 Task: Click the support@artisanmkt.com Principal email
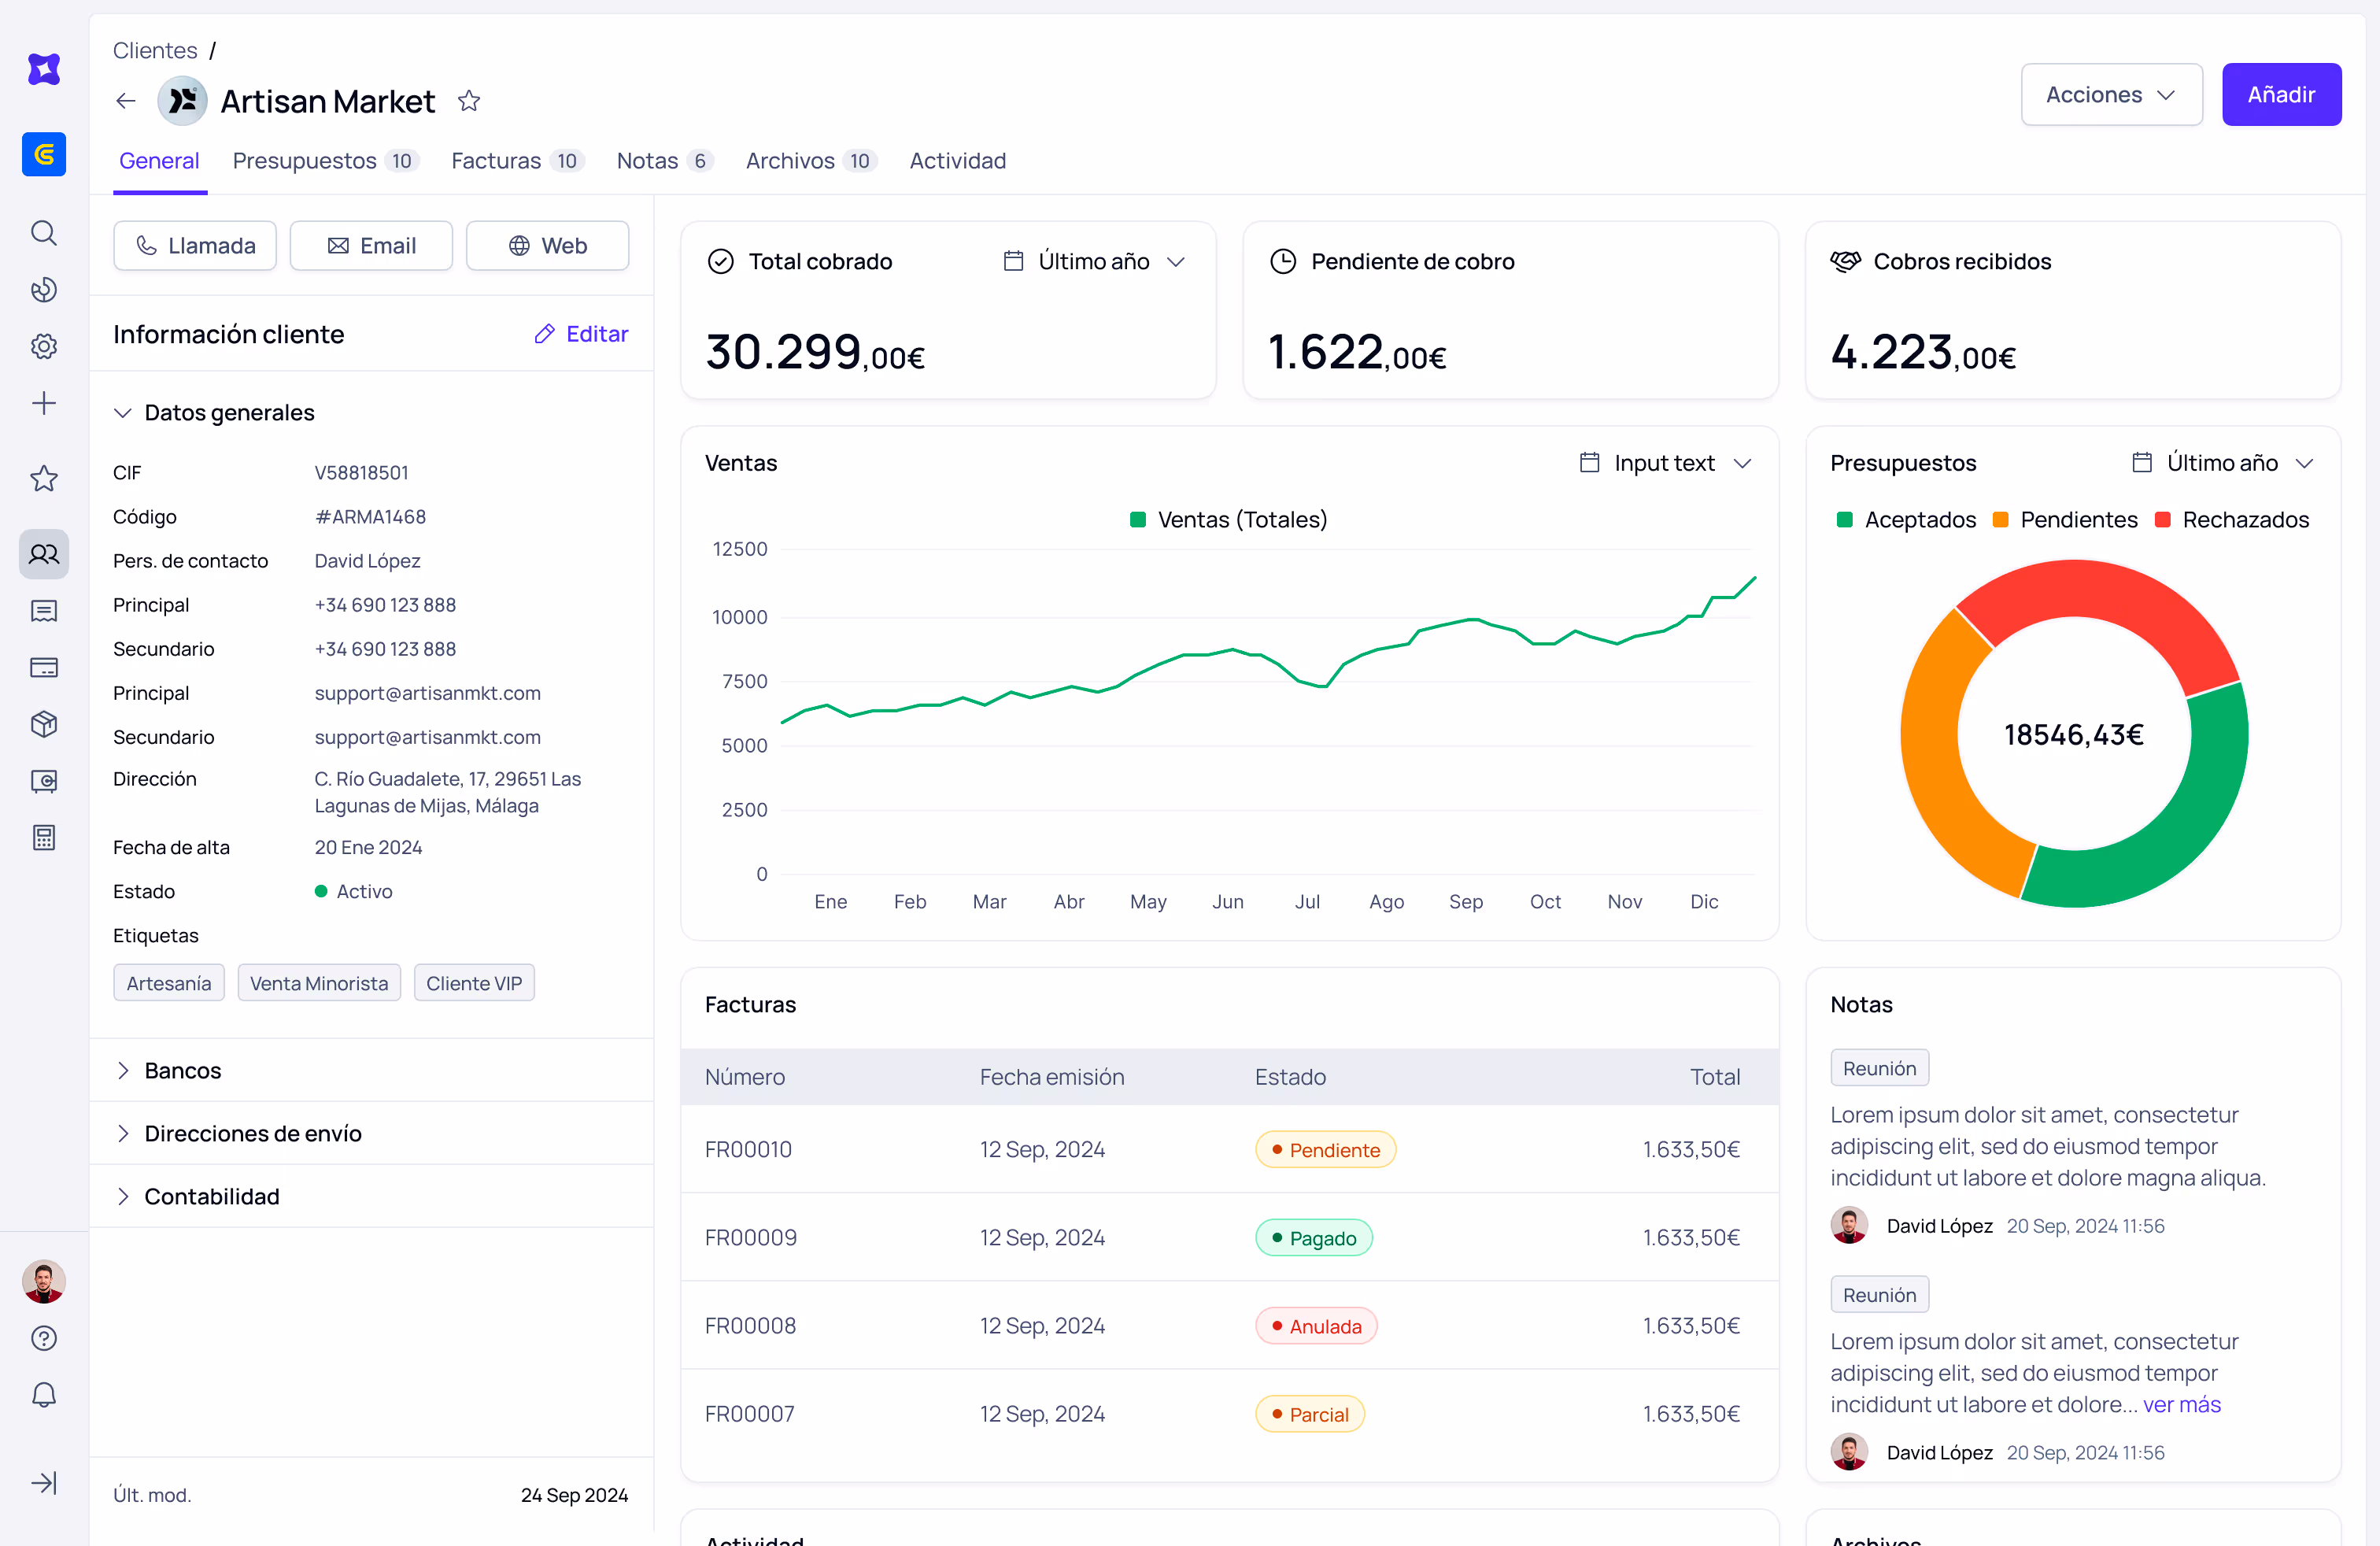tap(427, 693)
